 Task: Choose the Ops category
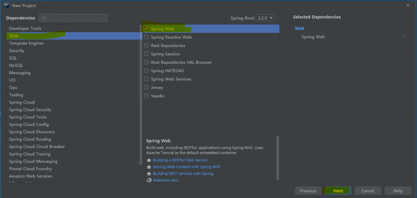click(x=74, y=88)
